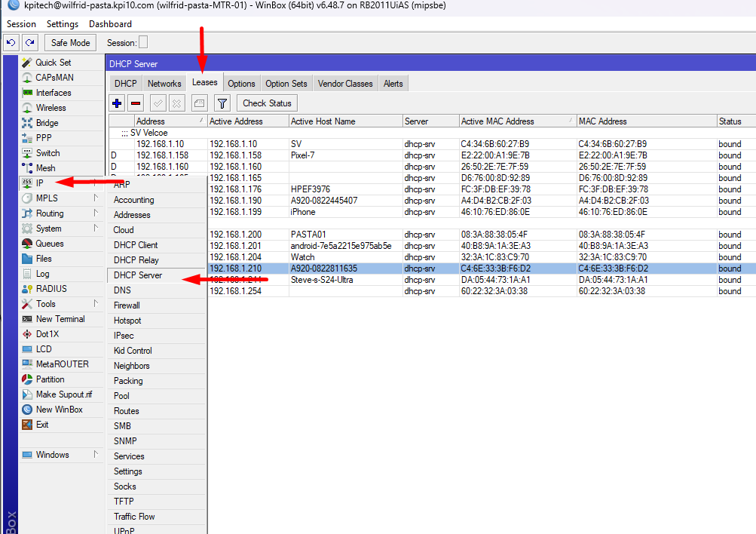This screenshot has height=534, width=756.
Task: Expand the Tools submenu arrow
Action: click(96, 303)
